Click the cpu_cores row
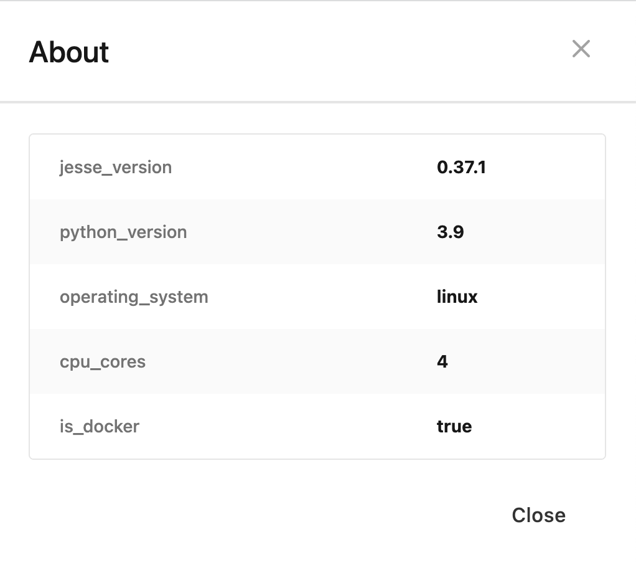The width and height of the screenshot is (636, 562). tap(317, 361)
